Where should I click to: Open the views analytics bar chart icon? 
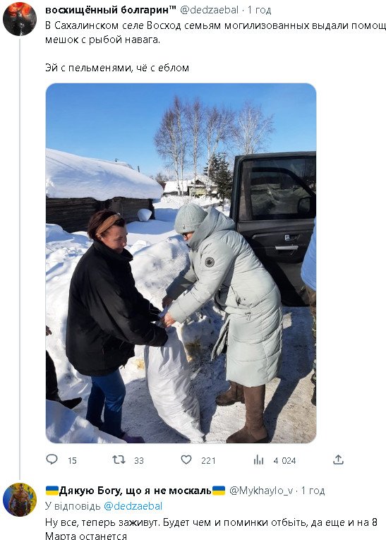(258, 460)
